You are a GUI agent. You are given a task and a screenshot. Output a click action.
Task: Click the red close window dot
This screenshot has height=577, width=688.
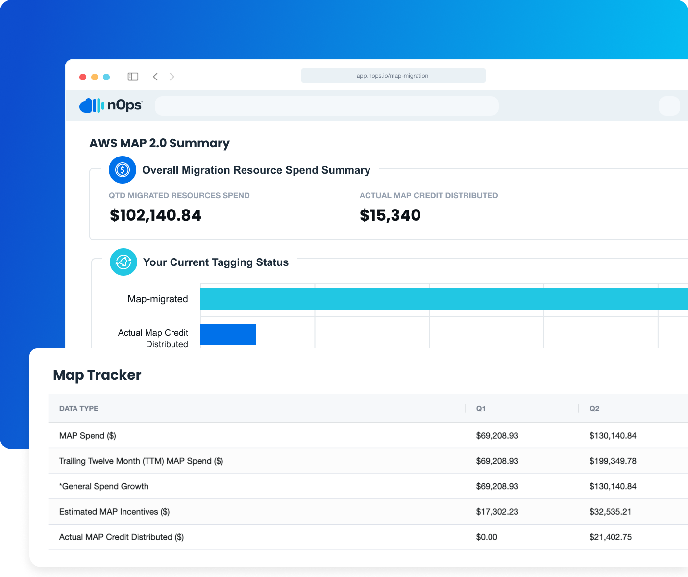[x=83, y=77]
